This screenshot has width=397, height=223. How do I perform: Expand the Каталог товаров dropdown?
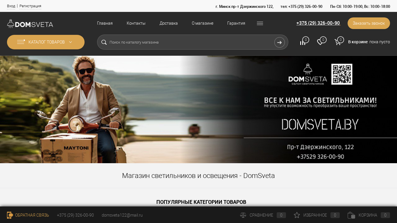pos(46,42)
